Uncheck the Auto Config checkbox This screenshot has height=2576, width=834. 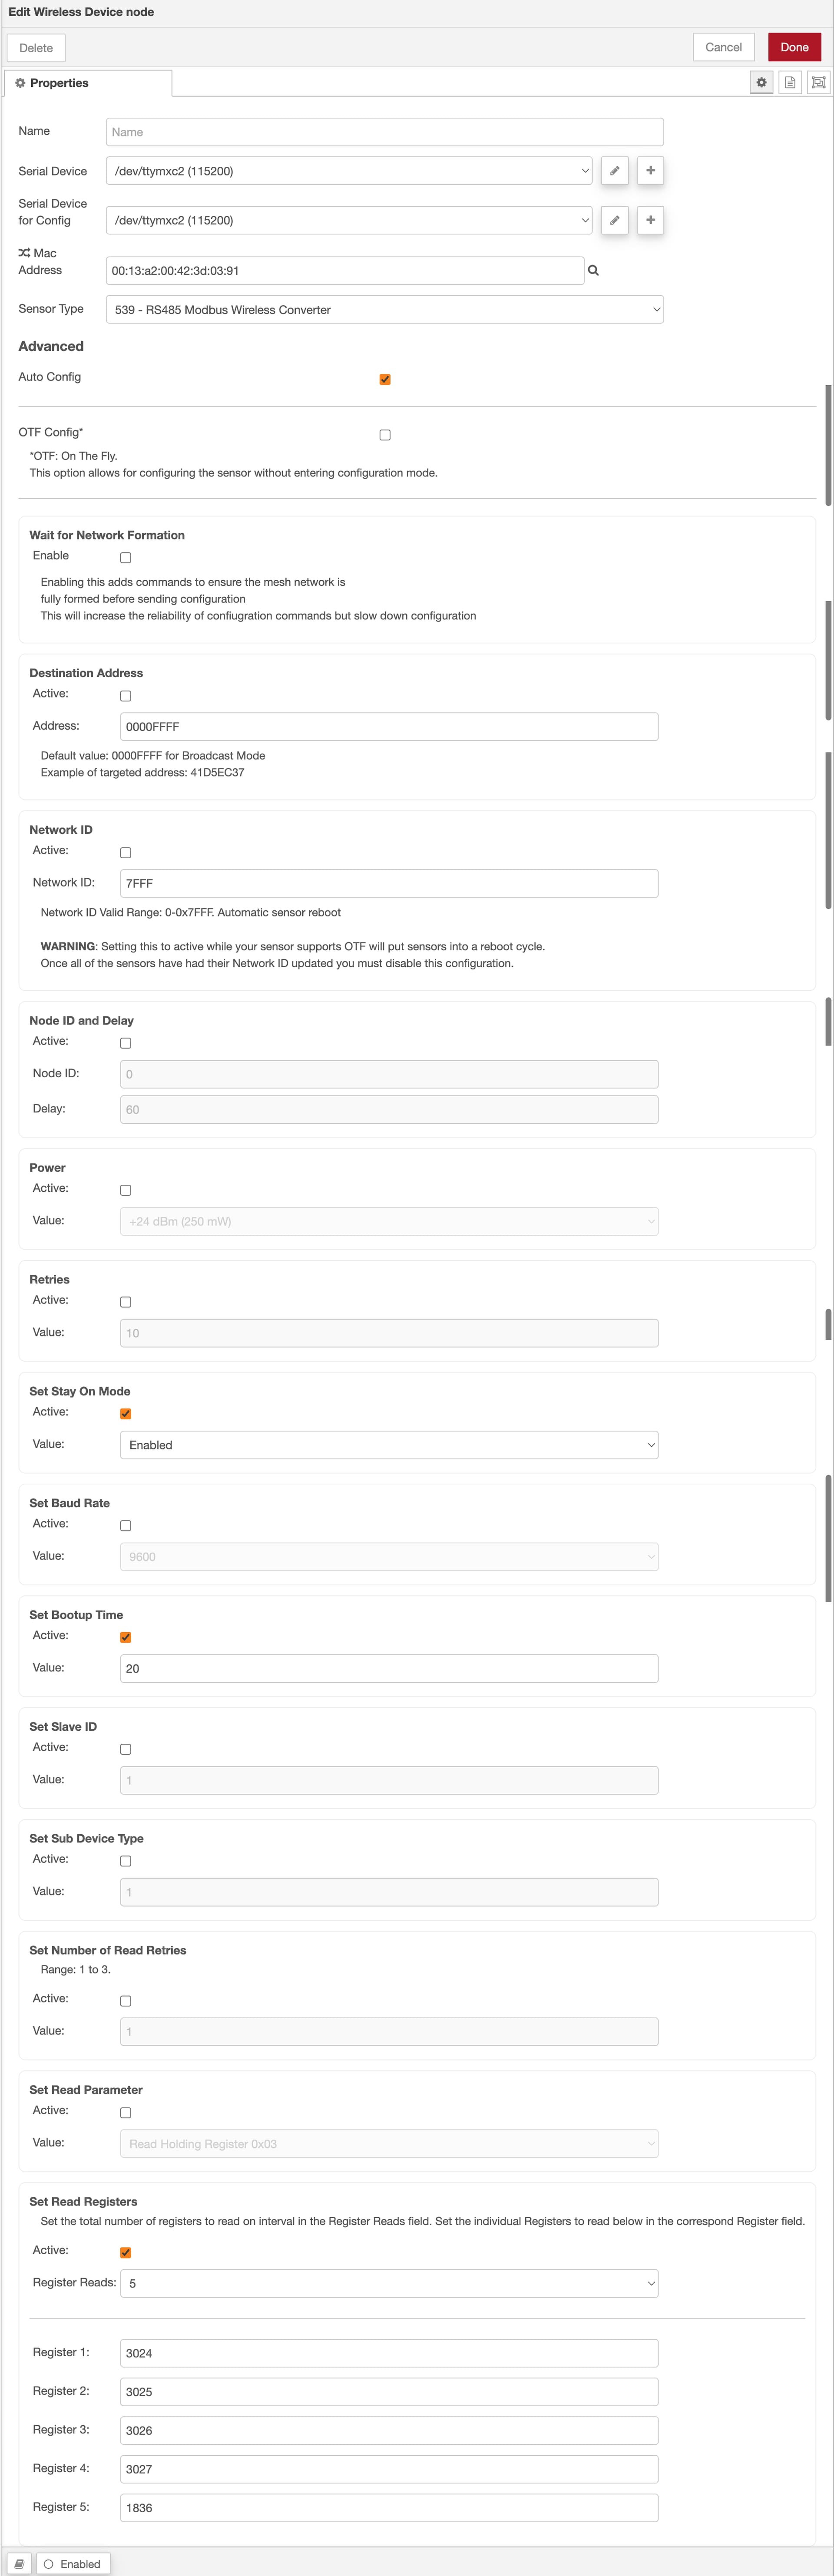(x=385, y=380)
